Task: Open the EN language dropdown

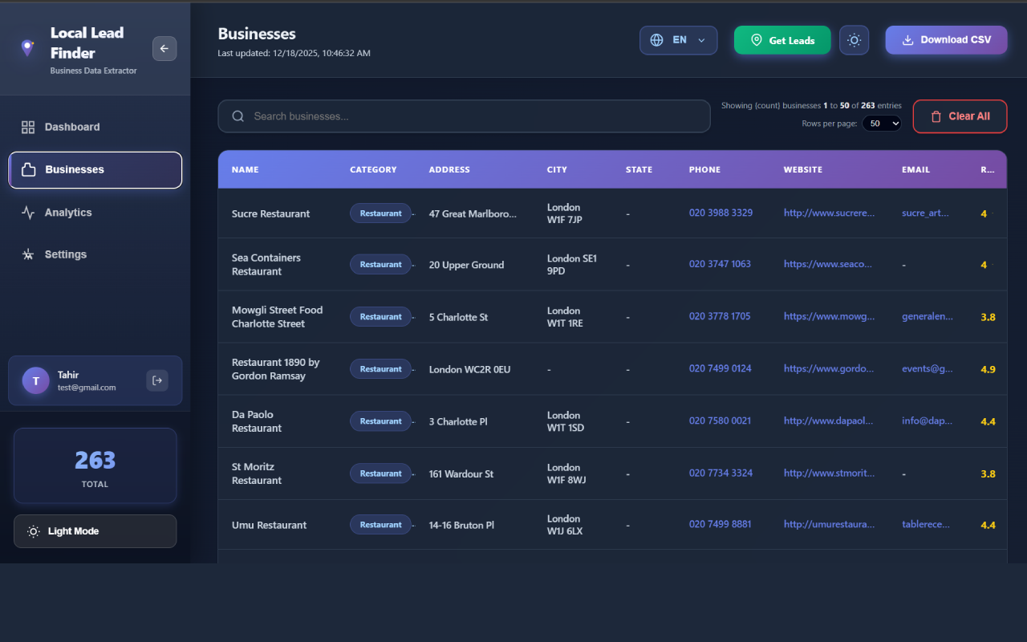Action: 679,40
